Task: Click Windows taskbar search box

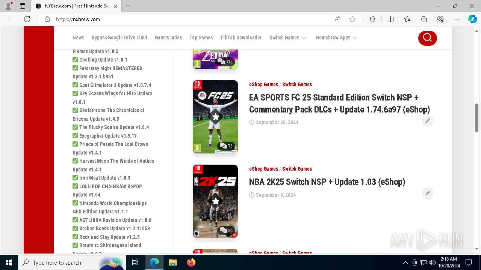Action: click(71, 262)
